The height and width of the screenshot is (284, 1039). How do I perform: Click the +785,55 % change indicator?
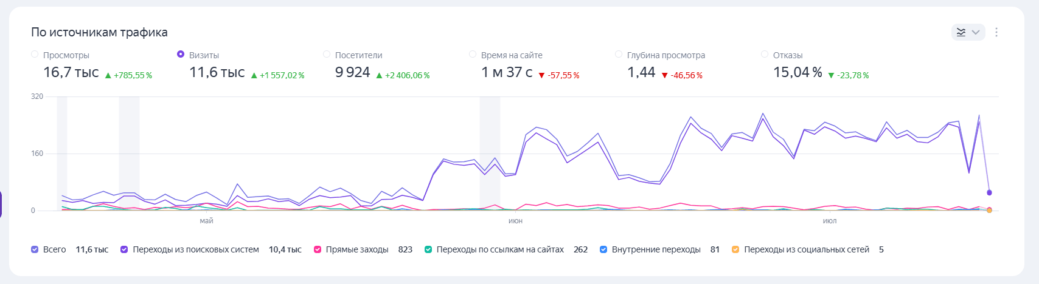(x=128, y=75)
